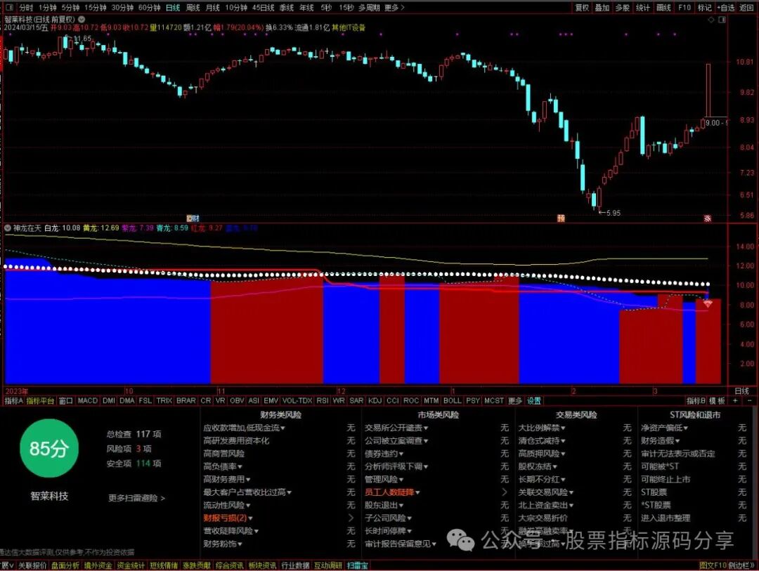Screen dimensions: 759x571
Task: Expand 高负债率 risk dropdown
Action: 223,466
